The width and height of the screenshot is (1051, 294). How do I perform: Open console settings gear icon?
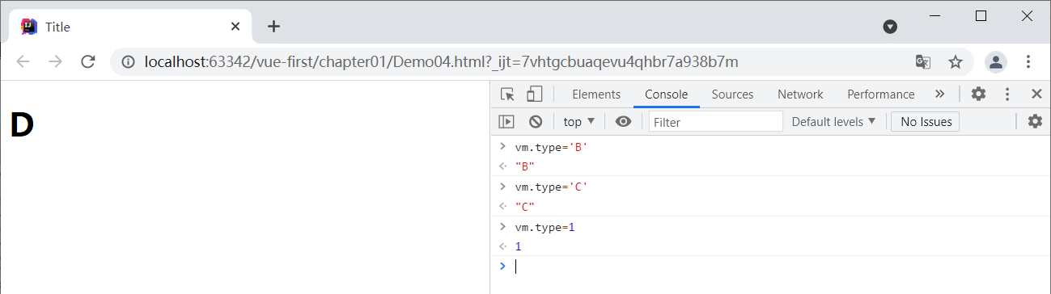click(x=1035, y=122)
